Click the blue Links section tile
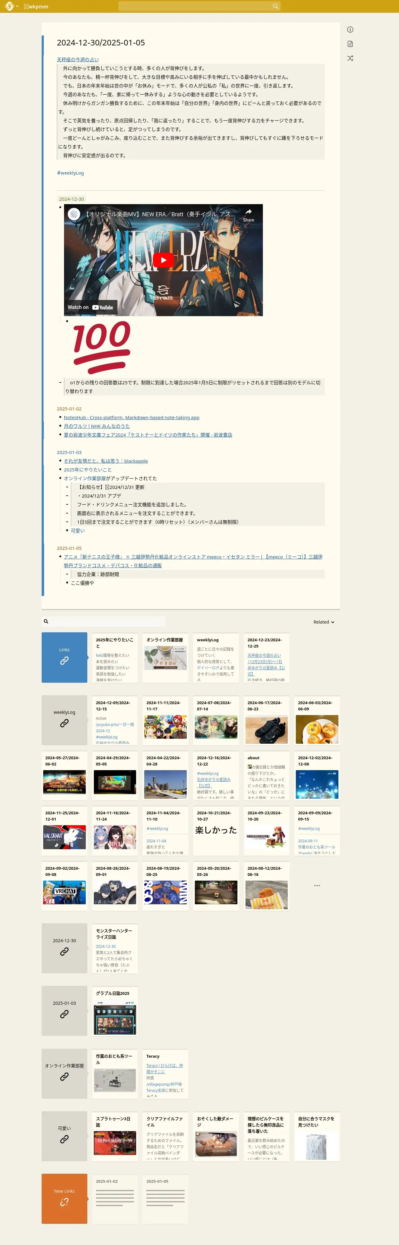 [x=64, y=657]
